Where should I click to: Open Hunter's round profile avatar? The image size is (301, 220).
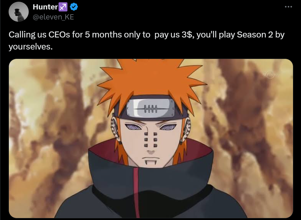pos(19,12)
